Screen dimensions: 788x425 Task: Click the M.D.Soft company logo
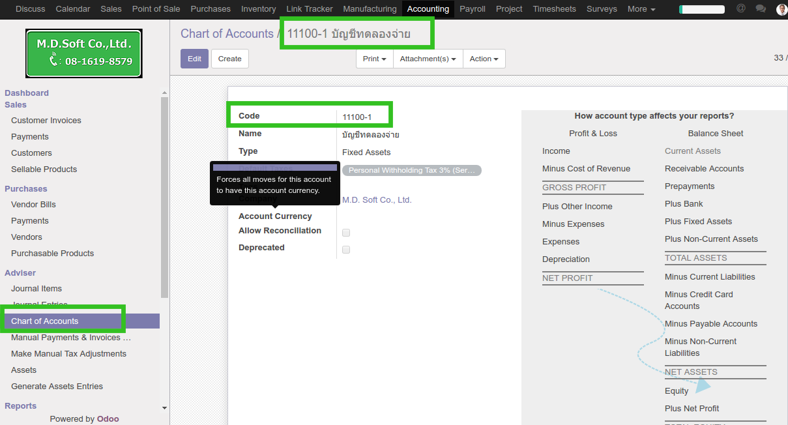tap(84, 53)
